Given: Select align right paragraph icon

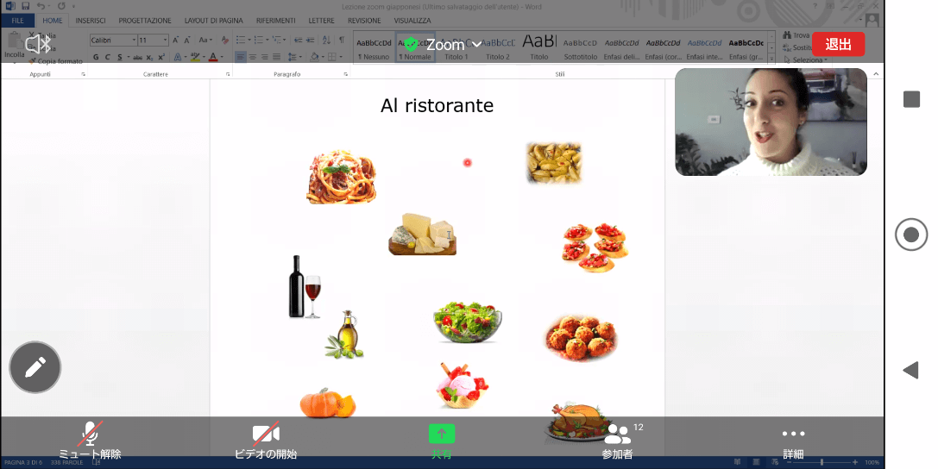Looking at the screenshot, I should click(x=264, y=58).
